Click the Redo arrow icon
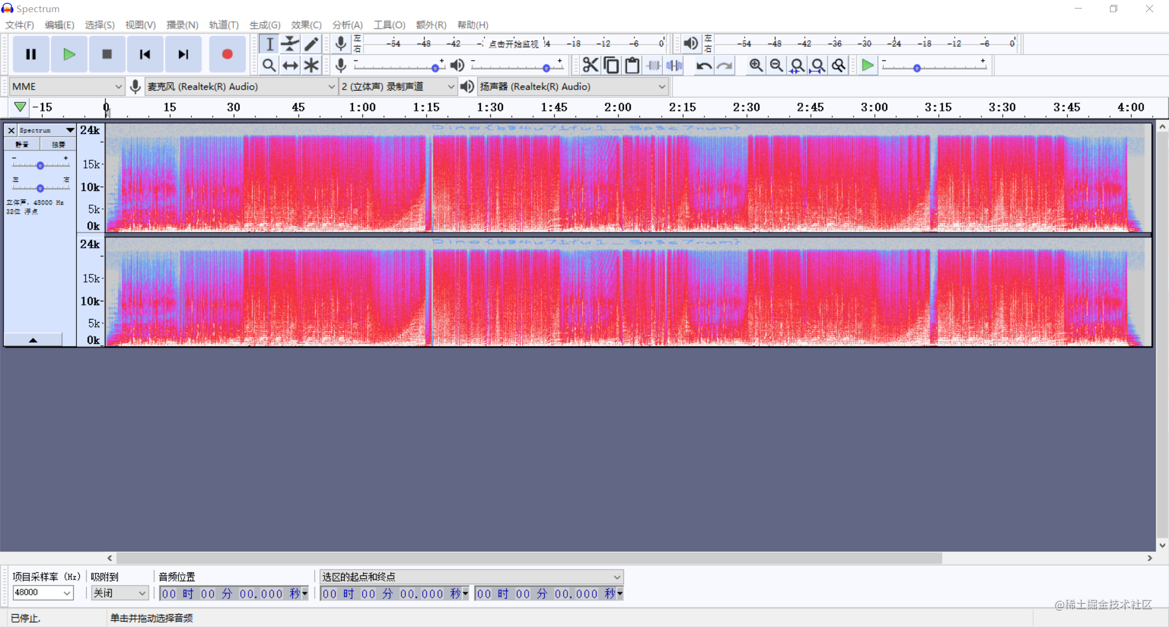The image size is (1169, 627). tap(725, 65)
